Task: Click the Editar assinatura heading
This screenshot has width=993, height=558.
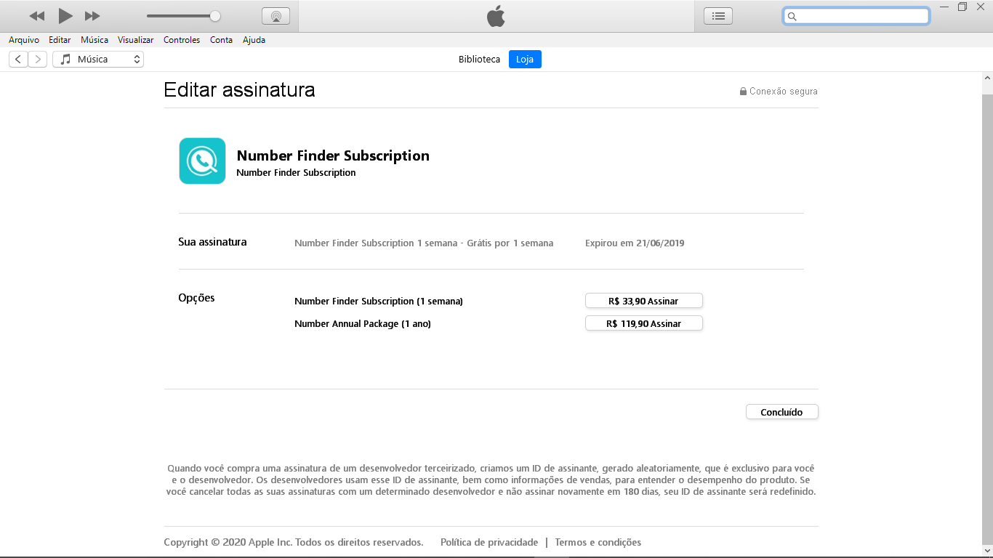Action: tap(239, 90)
